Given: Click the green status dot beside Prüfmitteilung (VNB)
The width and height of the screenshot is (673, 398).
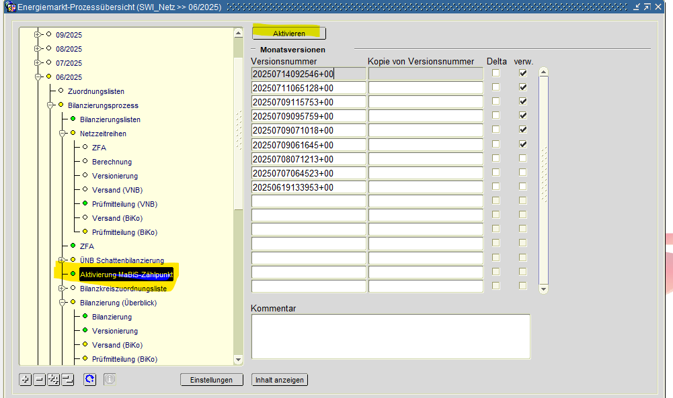Looking at the screenshot, I should 85,203.
